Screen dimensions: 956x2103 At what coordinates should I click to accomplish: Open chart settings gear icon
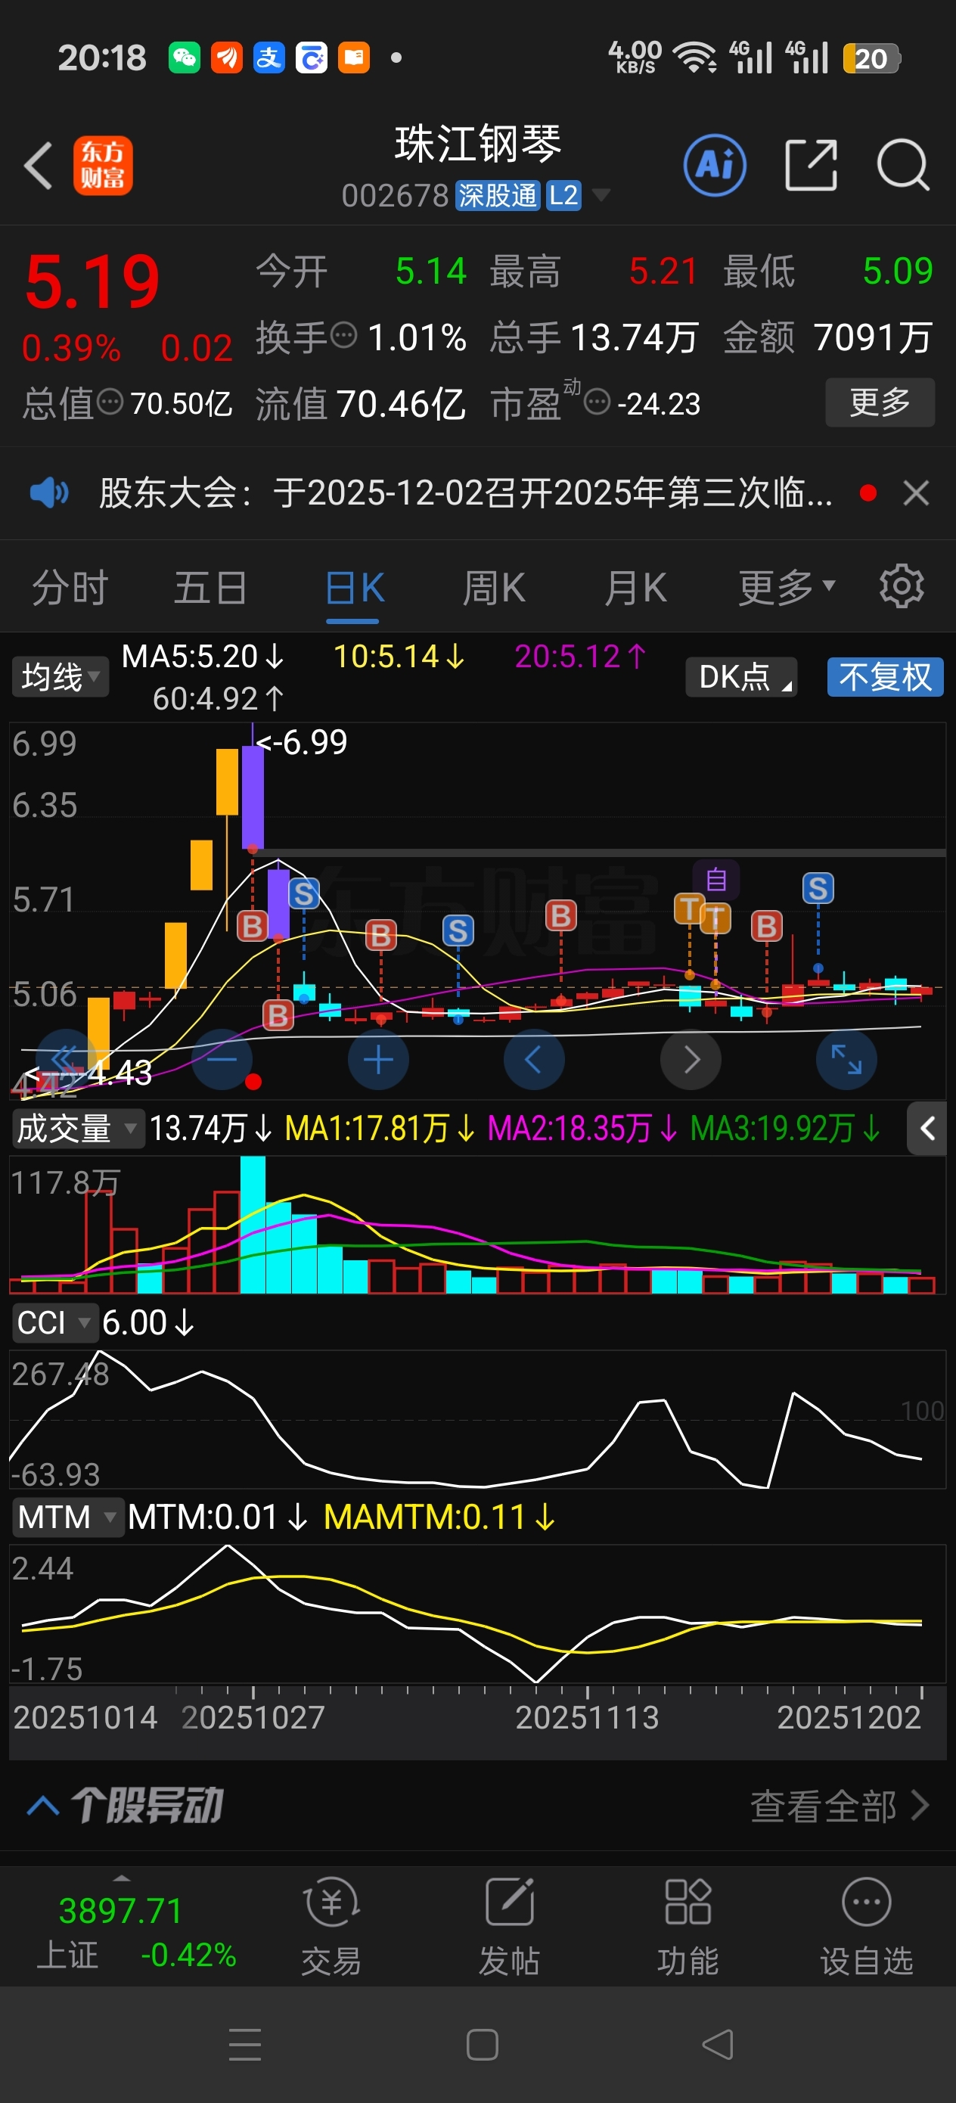pyautogui.click(x=902, y=586)
